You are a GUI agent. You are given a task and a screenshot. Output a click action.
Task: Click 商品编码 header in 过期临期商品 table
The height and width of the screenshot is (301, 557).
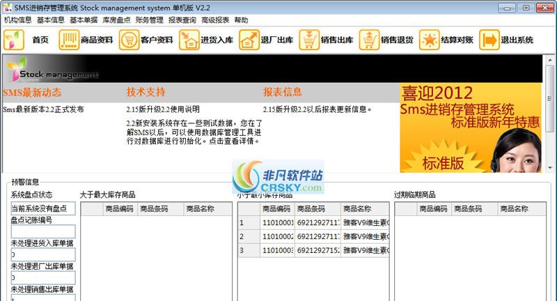pyautogui.click(x=434, y=209)
